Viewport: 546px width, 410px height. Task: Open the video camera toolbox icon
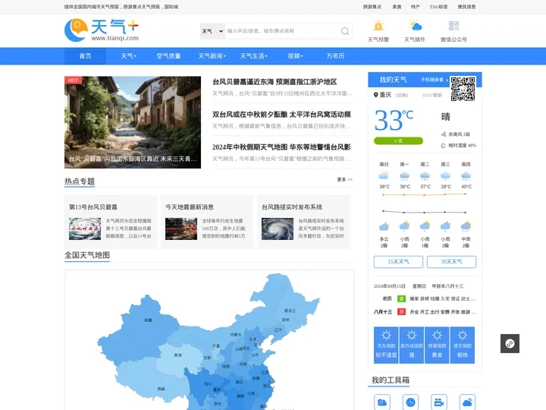pos(439,402)
